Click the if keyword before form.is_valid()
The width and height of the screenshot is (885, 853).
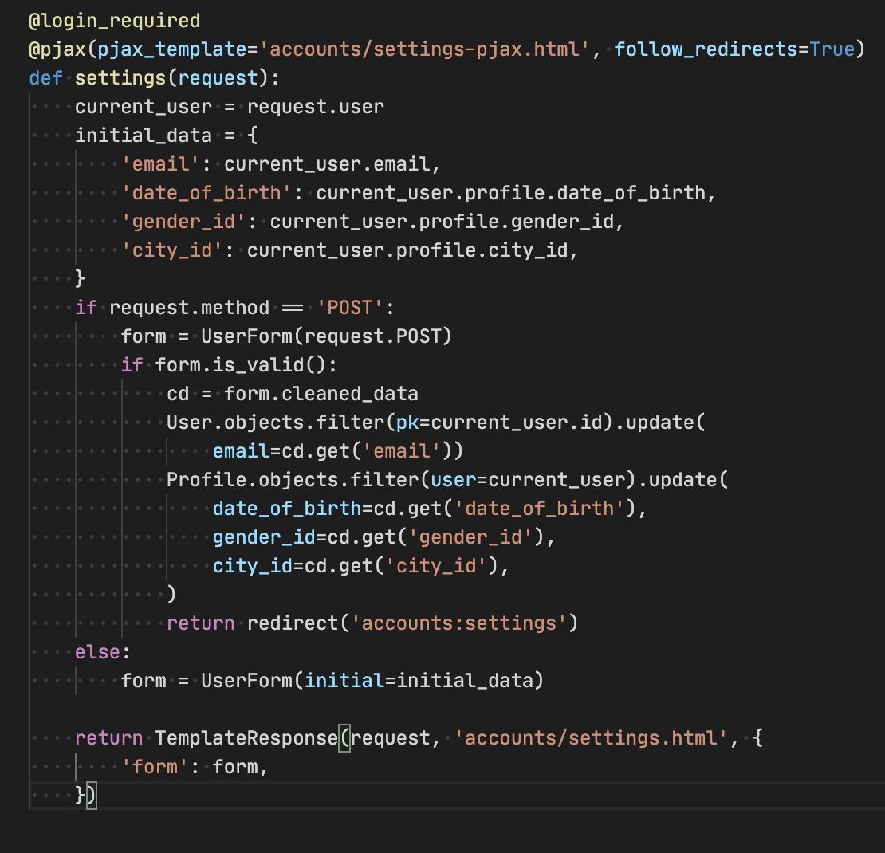(132, 365)
